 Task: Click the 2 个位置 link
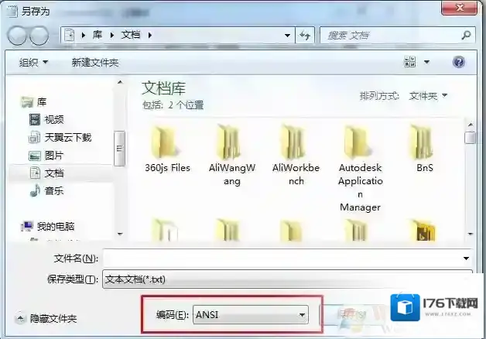(186, 105)
